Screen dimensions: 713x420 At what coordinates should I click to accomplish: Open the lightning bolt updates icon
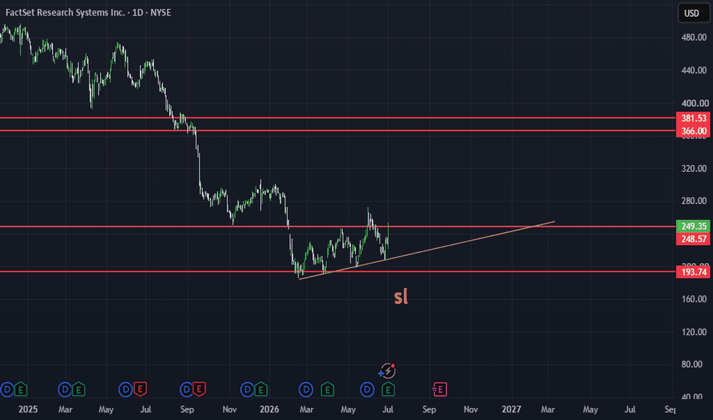coord(387,371)
